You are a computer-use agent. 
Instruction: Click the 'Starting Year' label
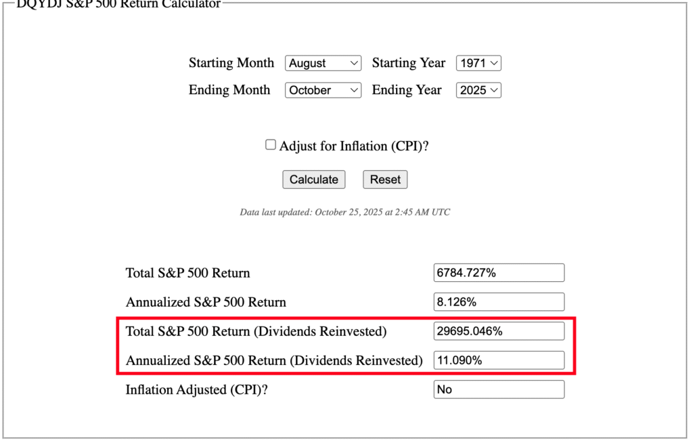click(409, 63)
